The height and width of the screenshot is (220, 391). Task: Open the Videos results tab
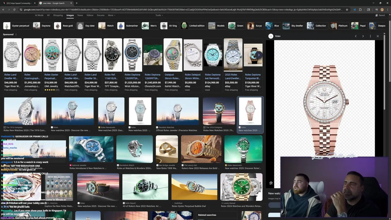point(90,15)
